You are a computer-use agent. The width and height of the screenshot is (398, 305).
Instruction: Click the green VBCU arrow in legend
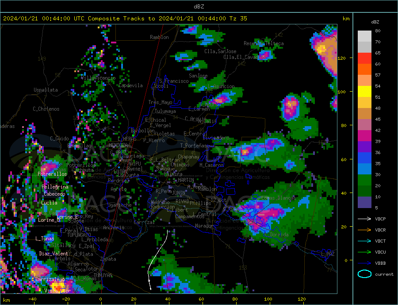tap(364, 252)
